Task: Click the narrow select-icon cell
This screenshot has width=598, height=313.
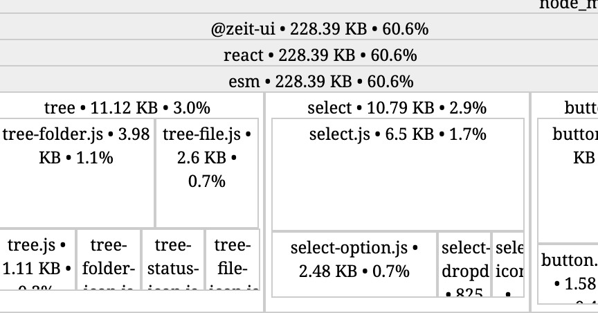Action: 509,265
